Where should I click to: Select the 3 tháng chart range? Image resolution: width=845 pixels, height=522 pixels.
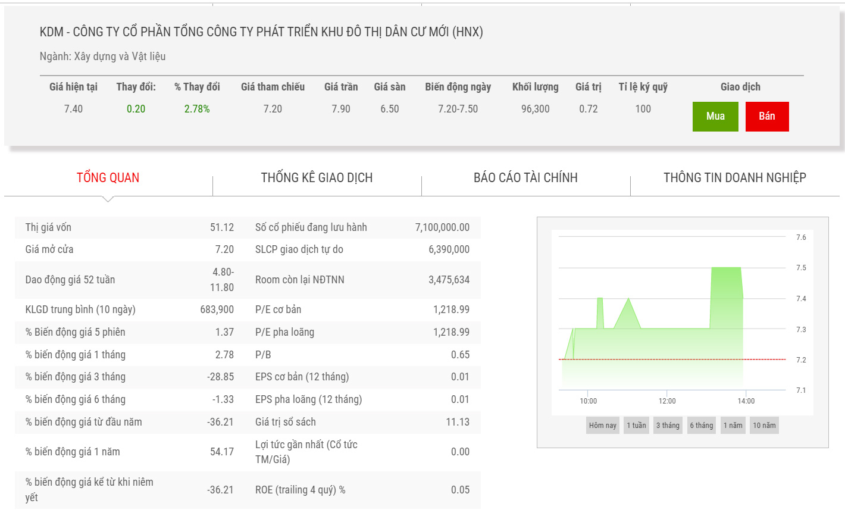pyautogui.click(x=668, y=425)
